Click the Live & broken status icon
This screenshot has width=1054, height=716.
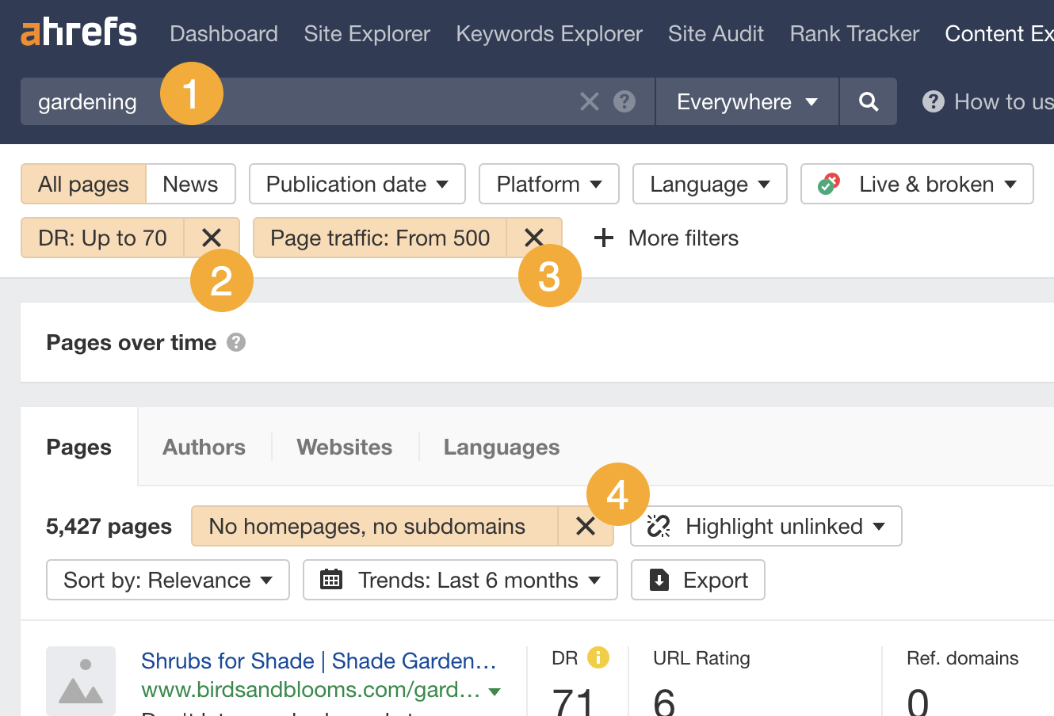[827, 184]
